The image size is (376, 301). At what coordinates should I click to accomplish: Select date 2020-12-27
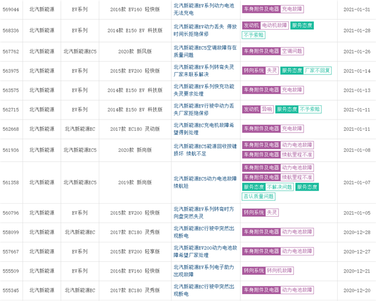pos(357,251)
